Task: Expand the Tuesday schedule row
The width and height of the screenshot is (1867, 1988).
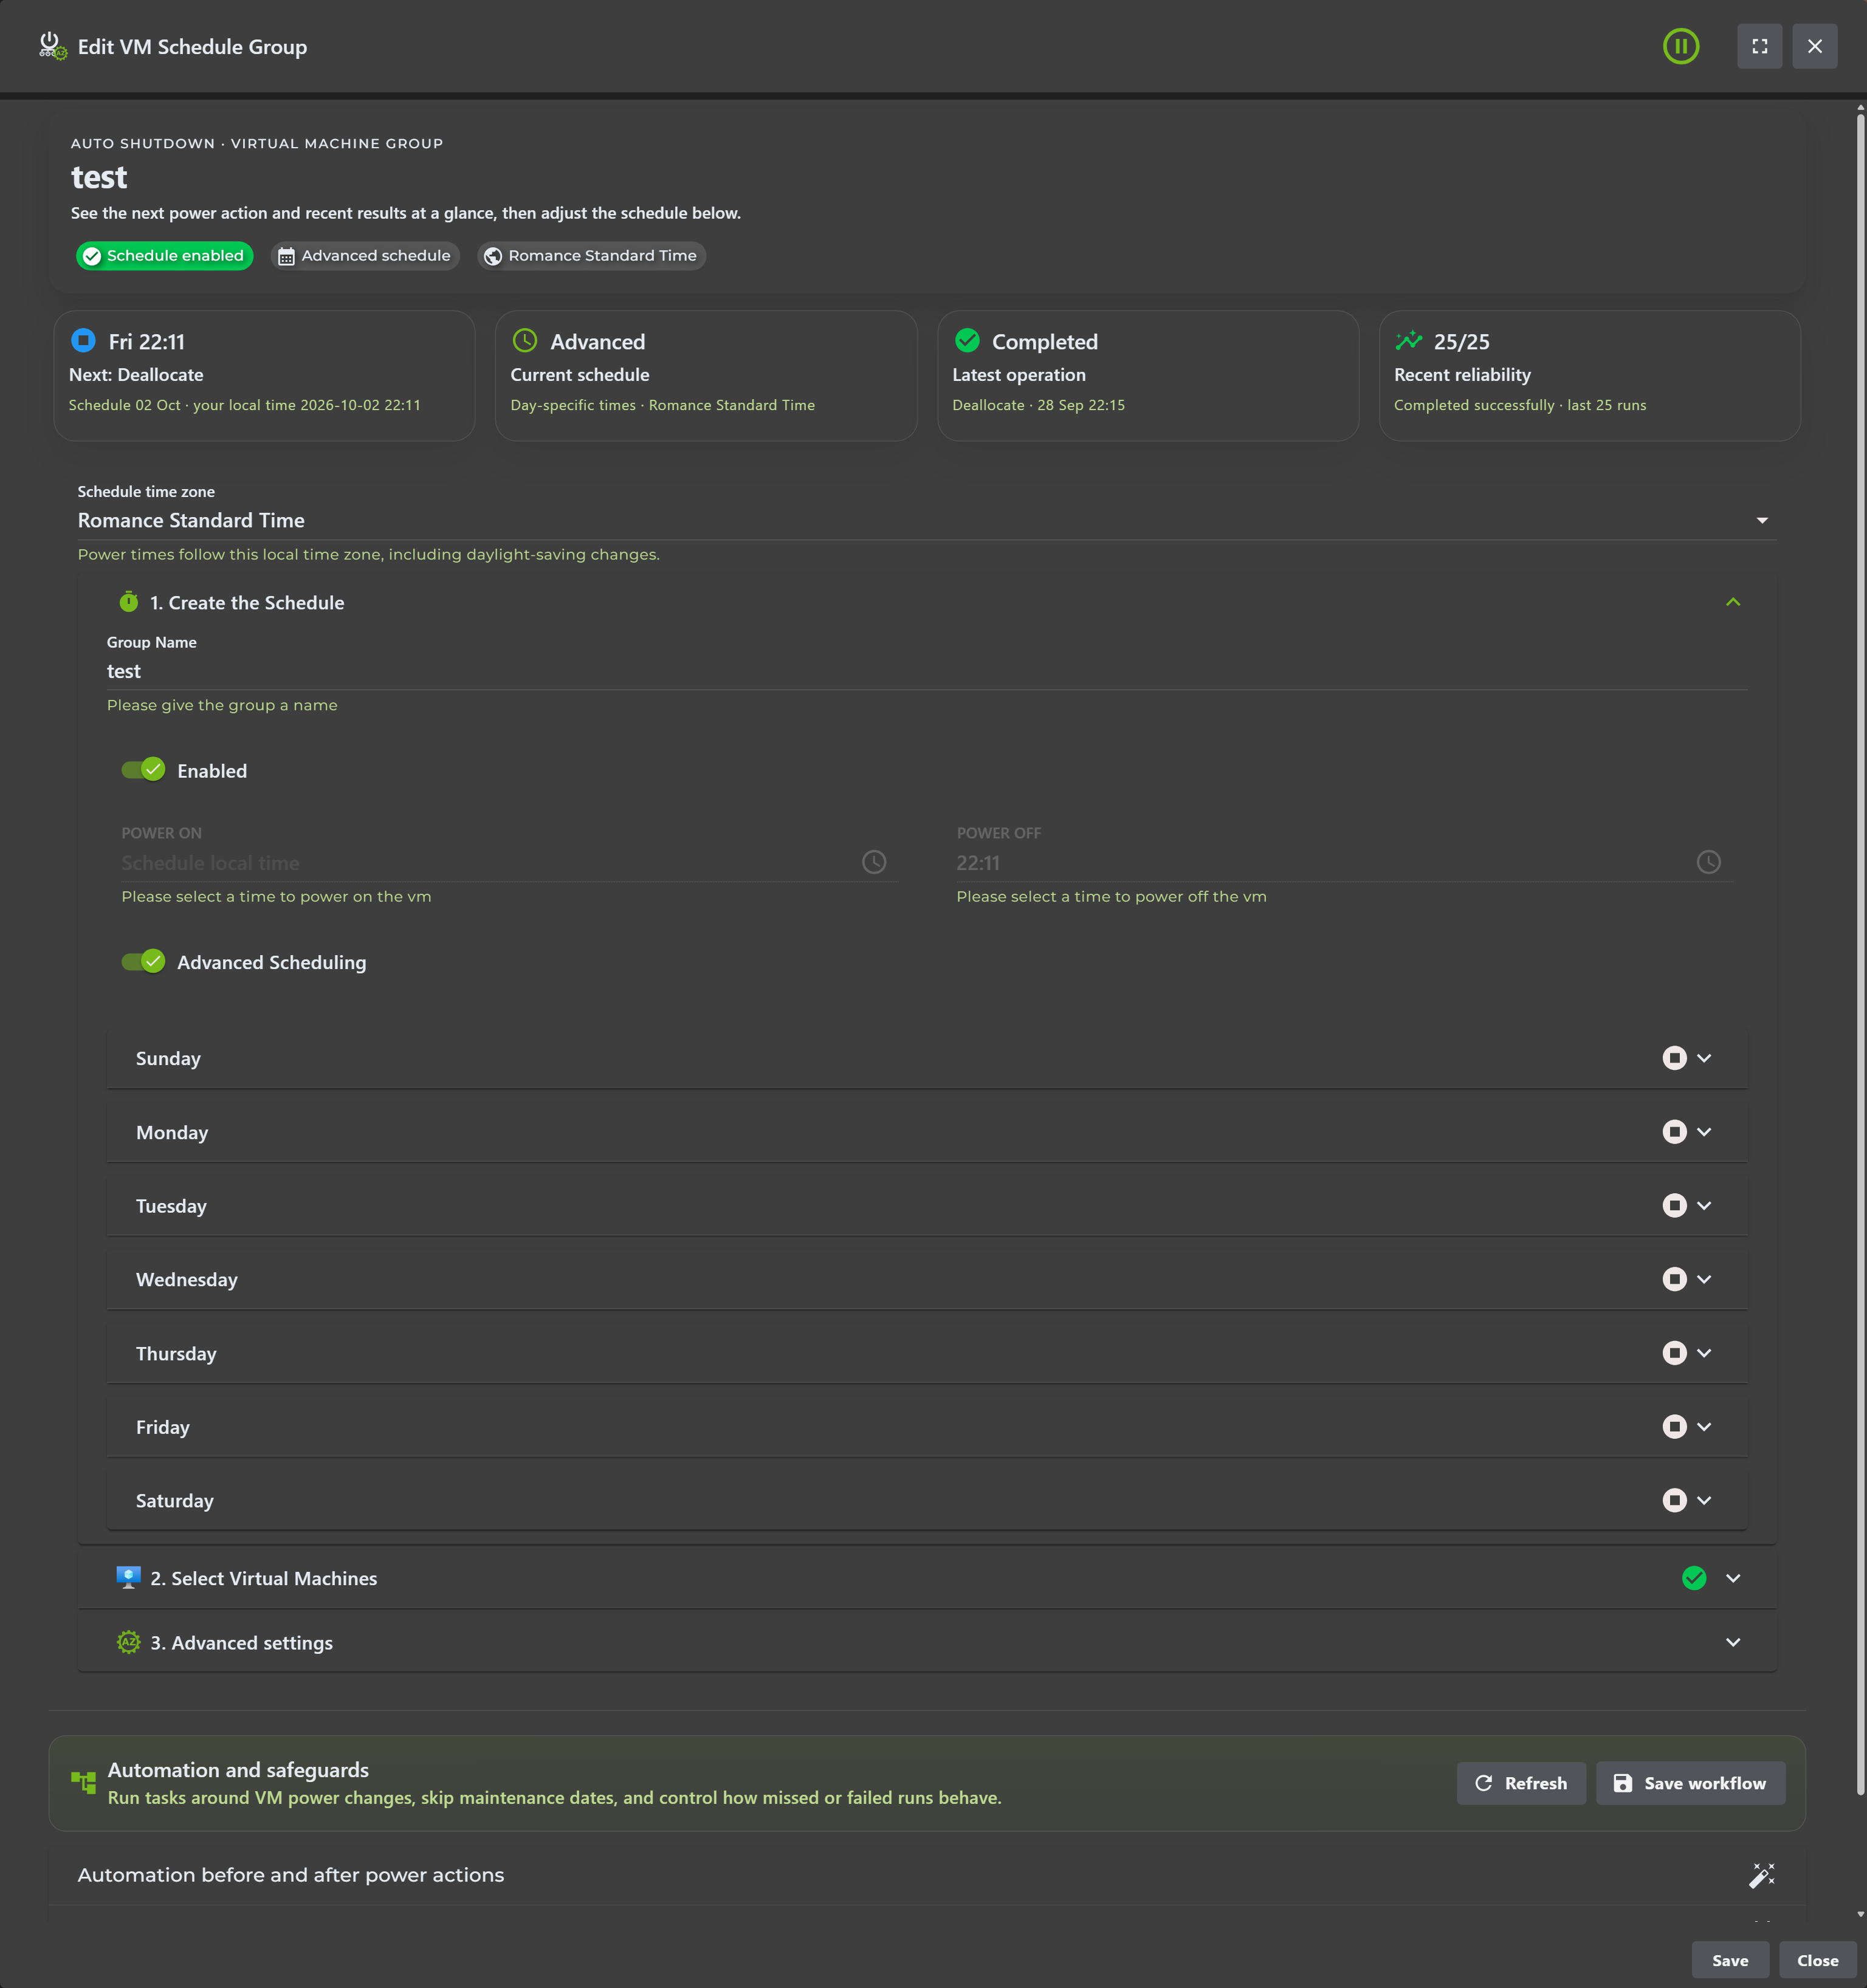Action: click(1704, 1206)
